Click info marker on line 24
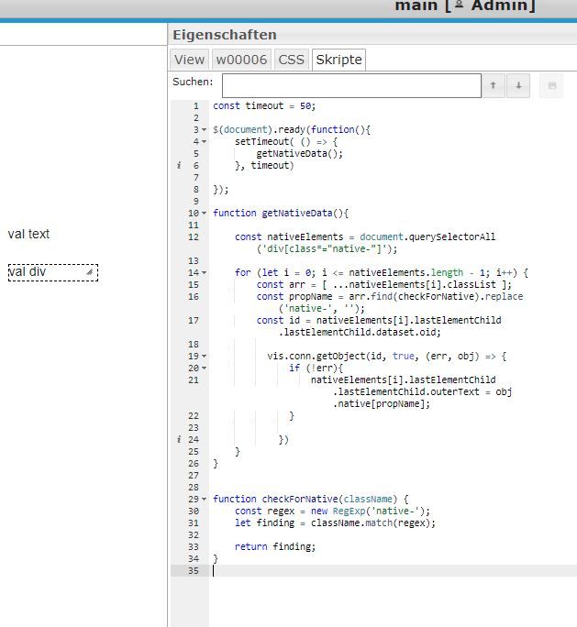Screen dimensions: 577x627 [179, 439]
